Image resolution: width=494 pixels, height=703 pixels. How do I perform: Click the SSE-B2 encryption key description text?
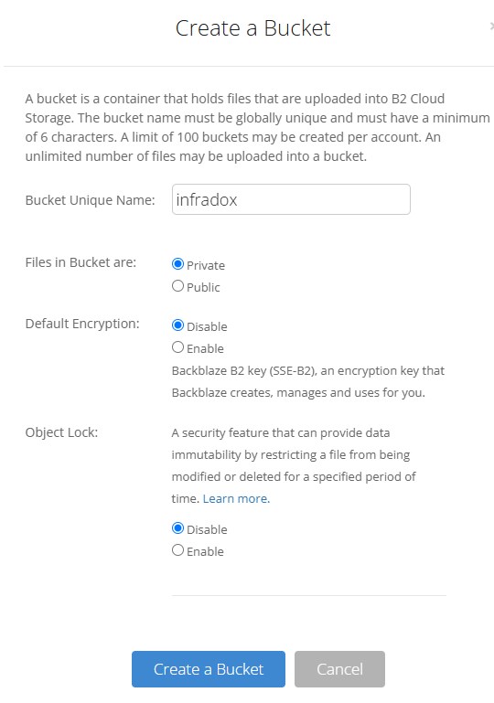click(x=307, y=381)
